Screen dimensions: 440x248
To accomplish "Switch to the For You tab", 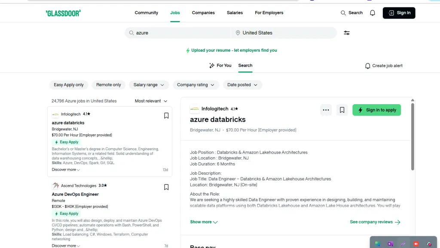I will (220, 65).
